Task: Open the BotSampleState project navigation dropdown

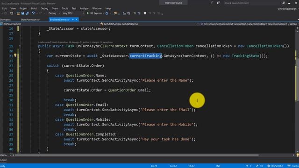Action: [50, 24]
